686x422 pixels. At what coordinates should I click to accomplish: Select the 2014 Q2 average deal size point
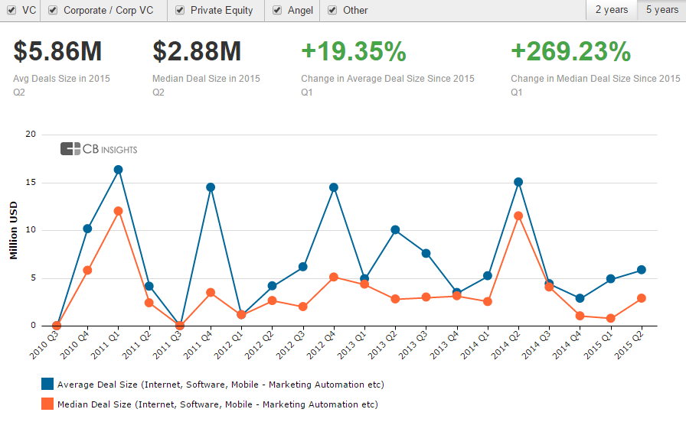coord(518,182)
